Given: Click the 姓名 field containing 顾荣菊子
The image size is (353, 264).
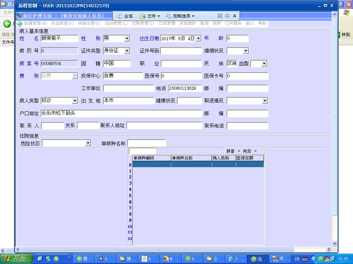Looking at the screenshot, I should click(x=60, y=38).
